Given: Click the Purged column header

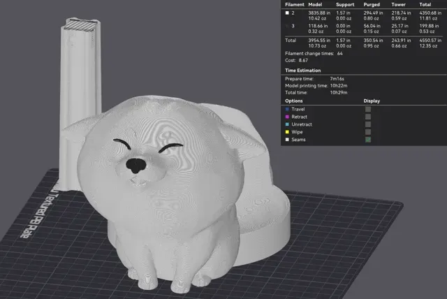Looking at the screenshot, I should point(372,5).
